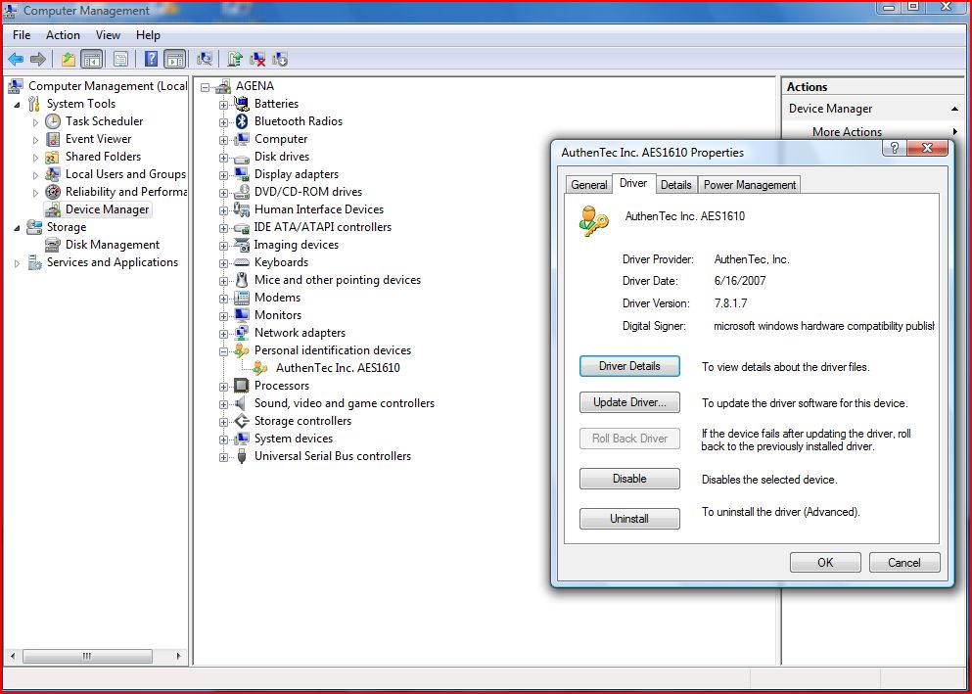
Task: Switch to the Power Management tab
Action: pyautogui.click(x=750, y=185)
